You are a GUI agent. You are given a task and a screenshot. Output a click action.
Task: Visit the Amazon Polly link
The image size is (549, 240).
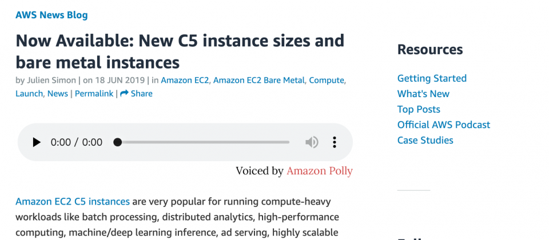[319, 171]
